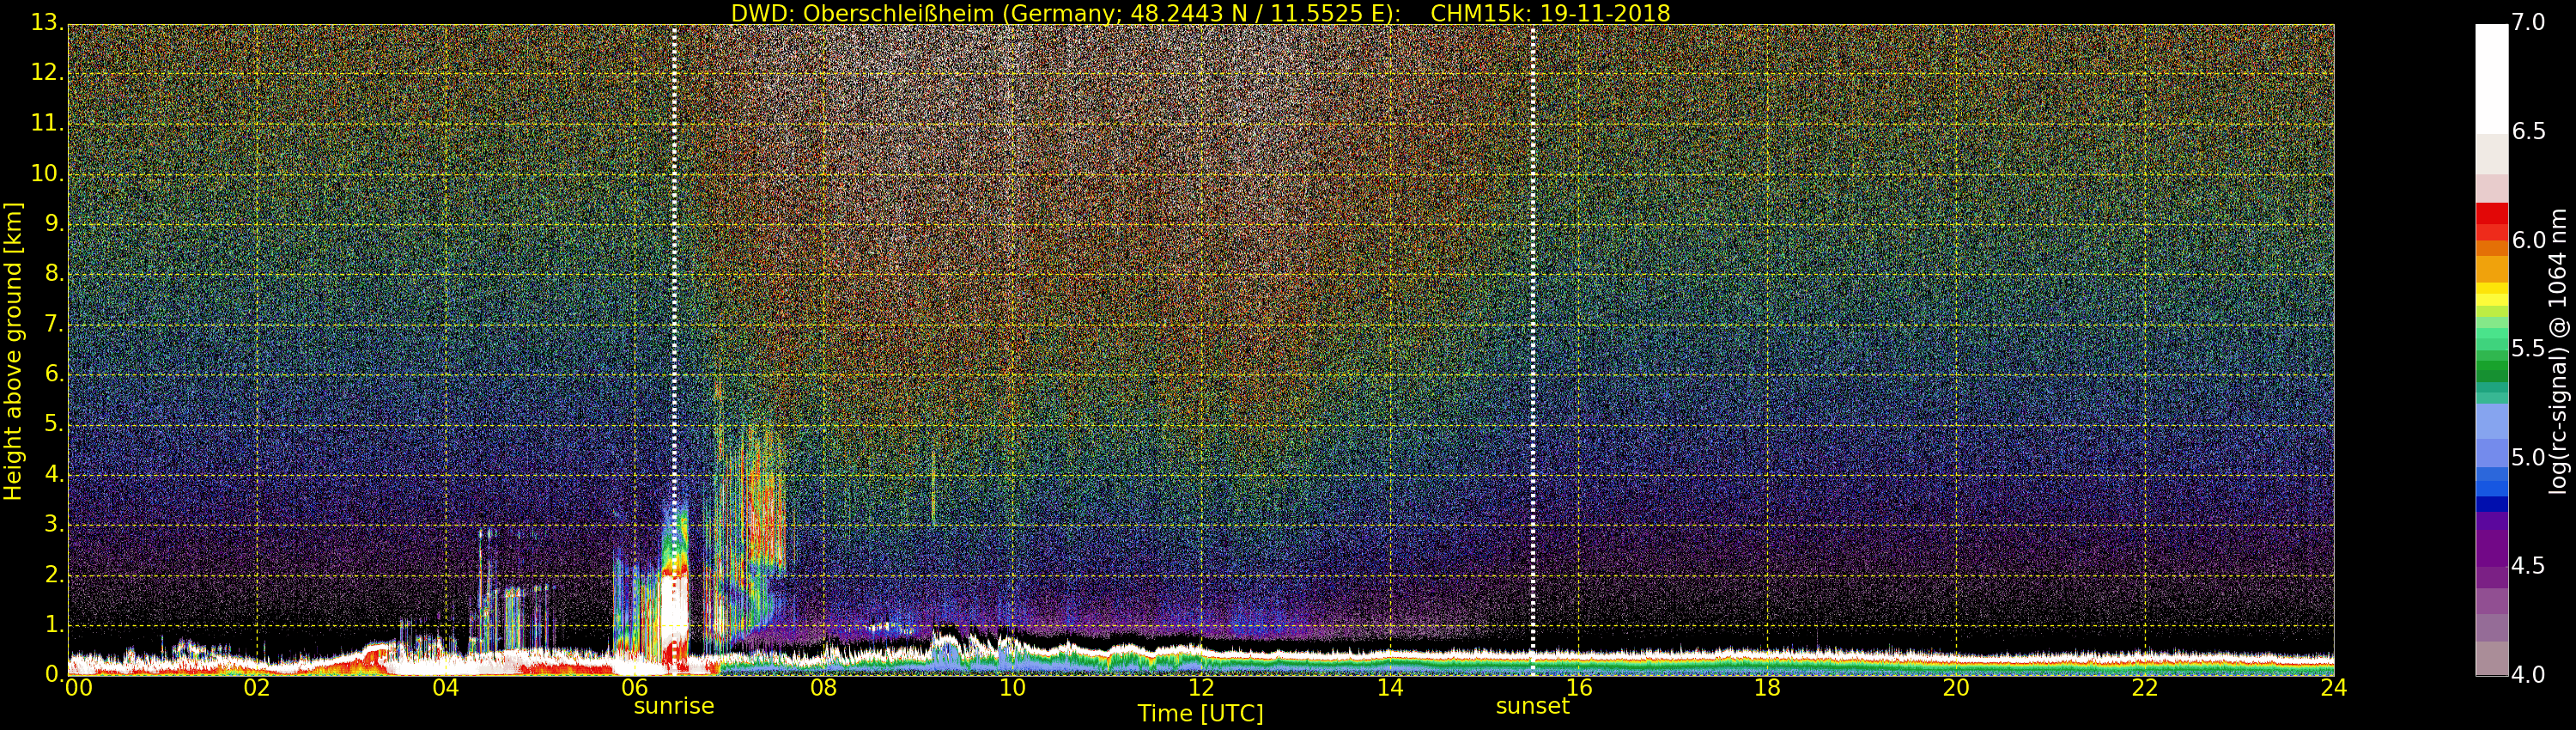Screen dimensions: 2576x730
Task: Click the Height above ground [km] axis label
Action: 13,350
